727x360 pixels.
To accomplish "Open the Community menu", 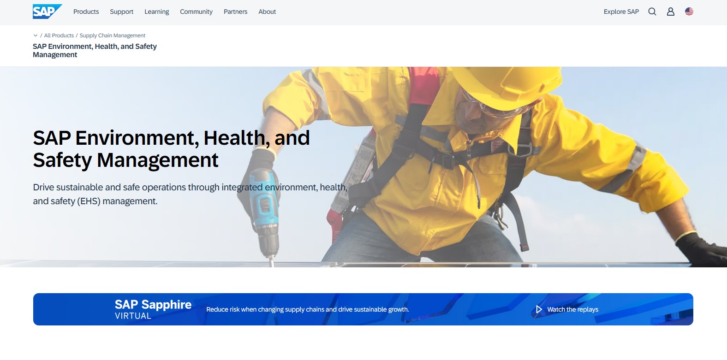I will coord(197,12).
